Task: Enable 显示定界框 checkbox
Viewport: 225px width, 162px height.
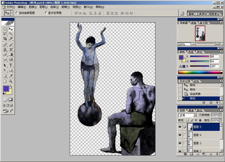Action: (46, 13)
